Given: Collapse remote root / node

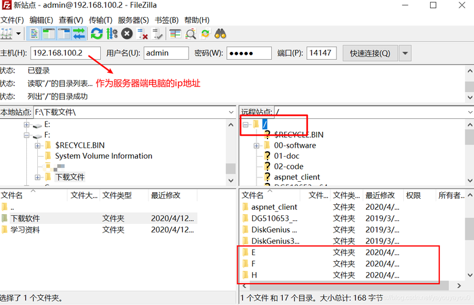Looking at the screenshot, I should [246, 124].
